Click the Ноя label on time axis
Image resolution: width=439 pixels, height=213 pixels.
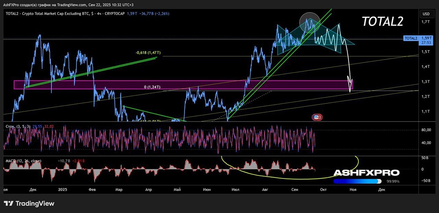[x=353, y=189]
